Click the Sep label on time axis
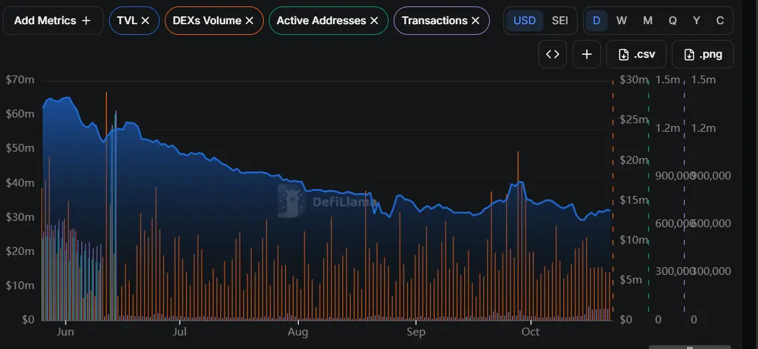Image resolution: width=758 pixels, height=349 pixels. 416,332
